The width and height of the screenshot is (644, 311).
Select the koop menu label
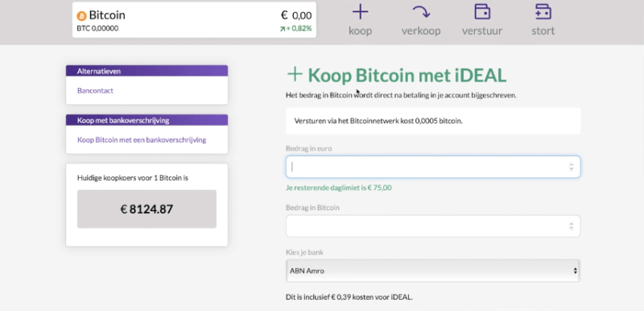(x=360, y=31)
